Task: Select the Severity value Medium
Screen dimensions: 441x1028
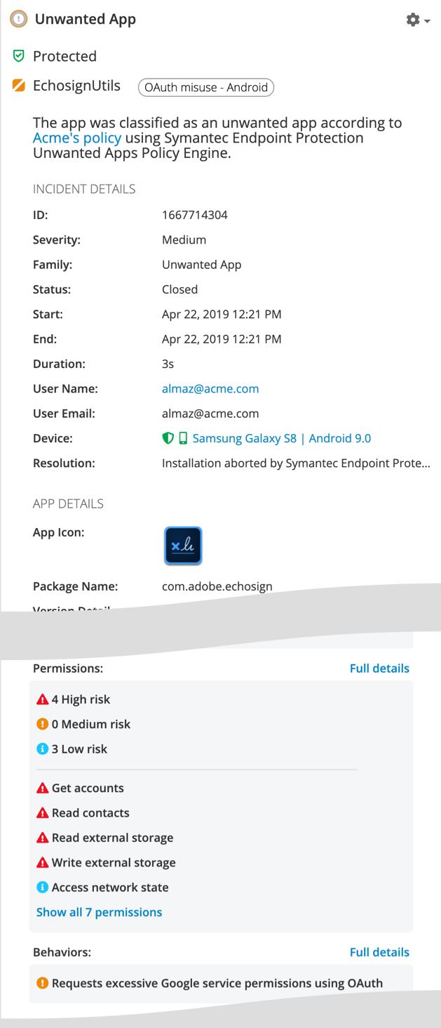Action: [184, 239]
